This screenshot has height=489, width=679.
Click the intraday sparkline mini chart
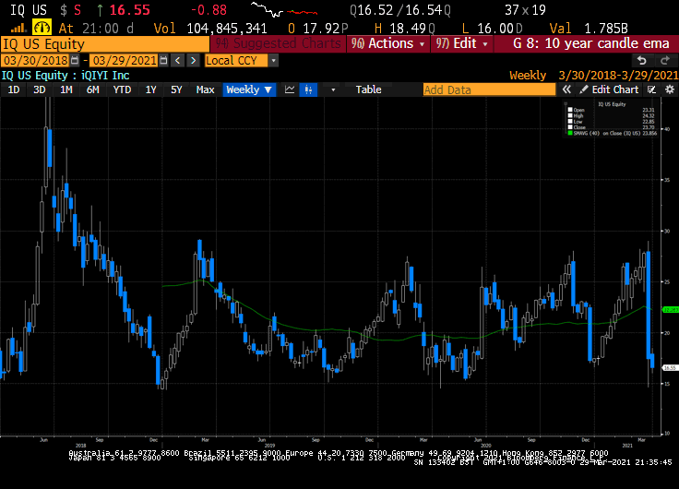click(283, 9)
